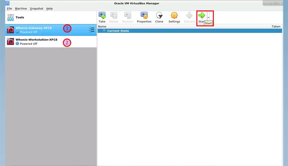
Task: Open the Snapshot menu
Action: (x=37, y=9)
